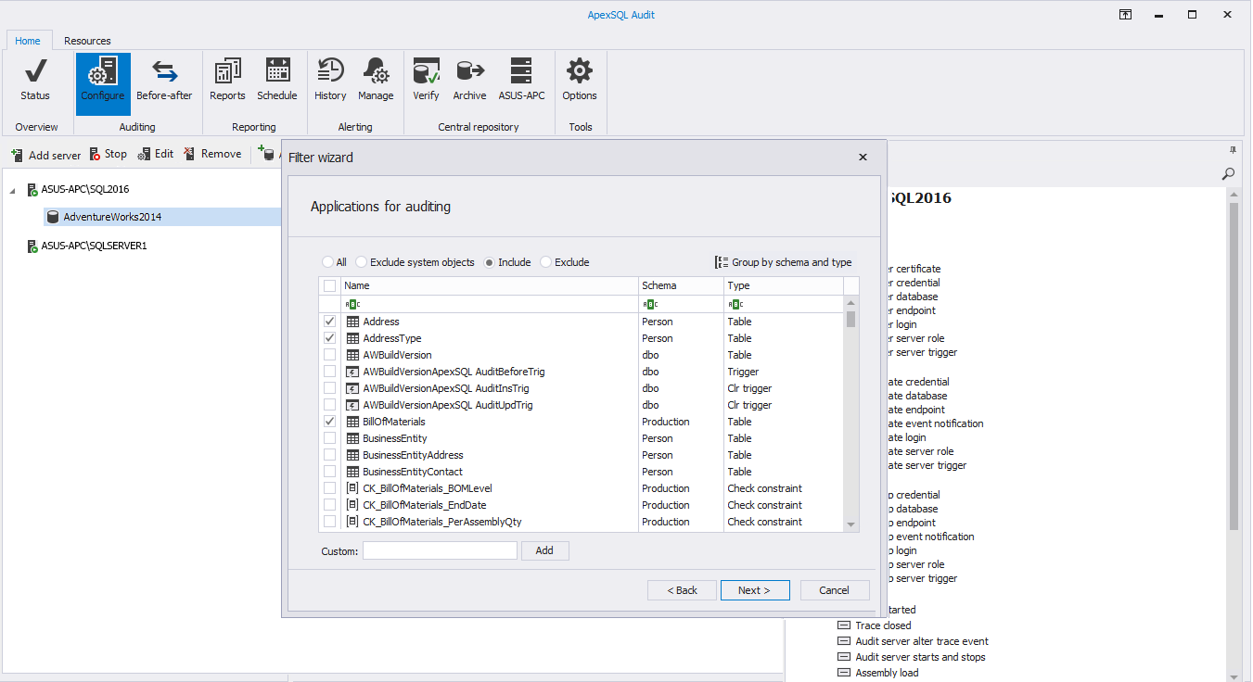
Task: Open the Options gear icon
Action: click(580, 80)
